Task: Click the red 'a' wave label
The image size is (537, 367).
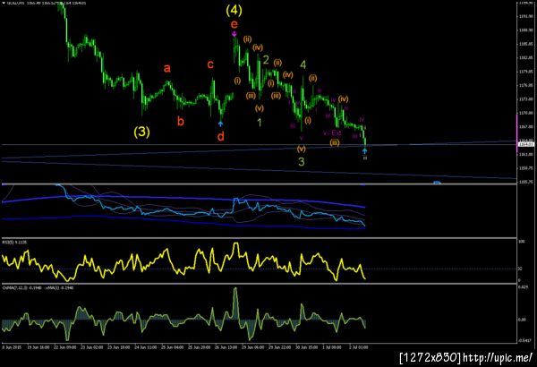Action: click(166, 68)
